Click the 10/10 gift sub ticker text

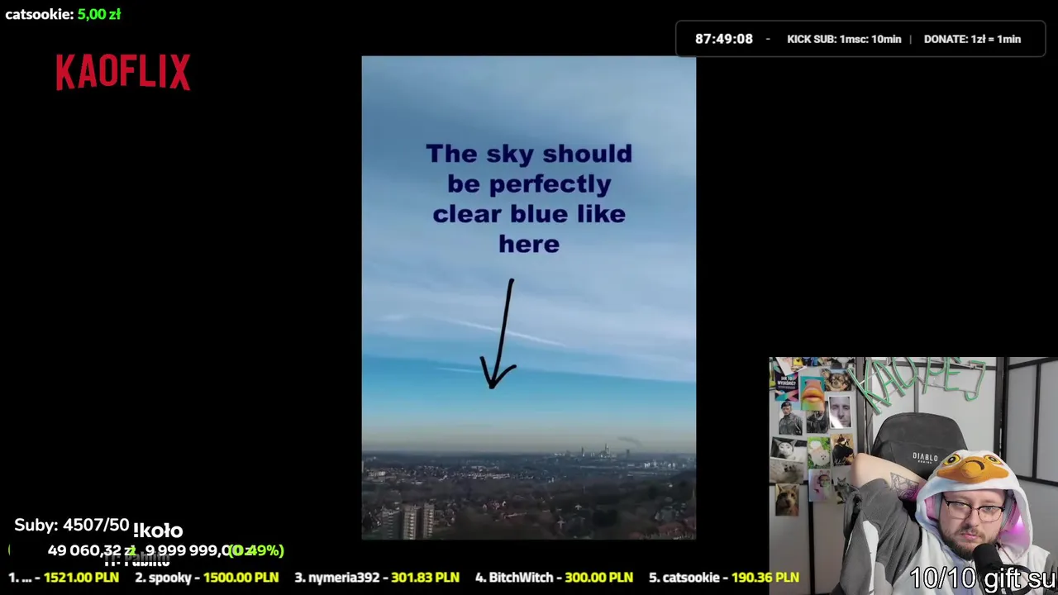(984, 578)
